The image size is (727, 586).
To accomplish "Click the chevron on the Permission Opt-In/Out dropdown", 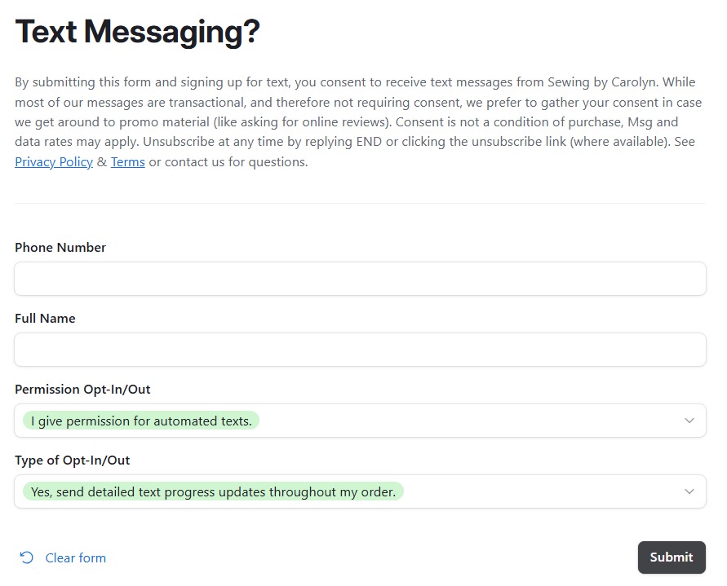I will [689, 421].
